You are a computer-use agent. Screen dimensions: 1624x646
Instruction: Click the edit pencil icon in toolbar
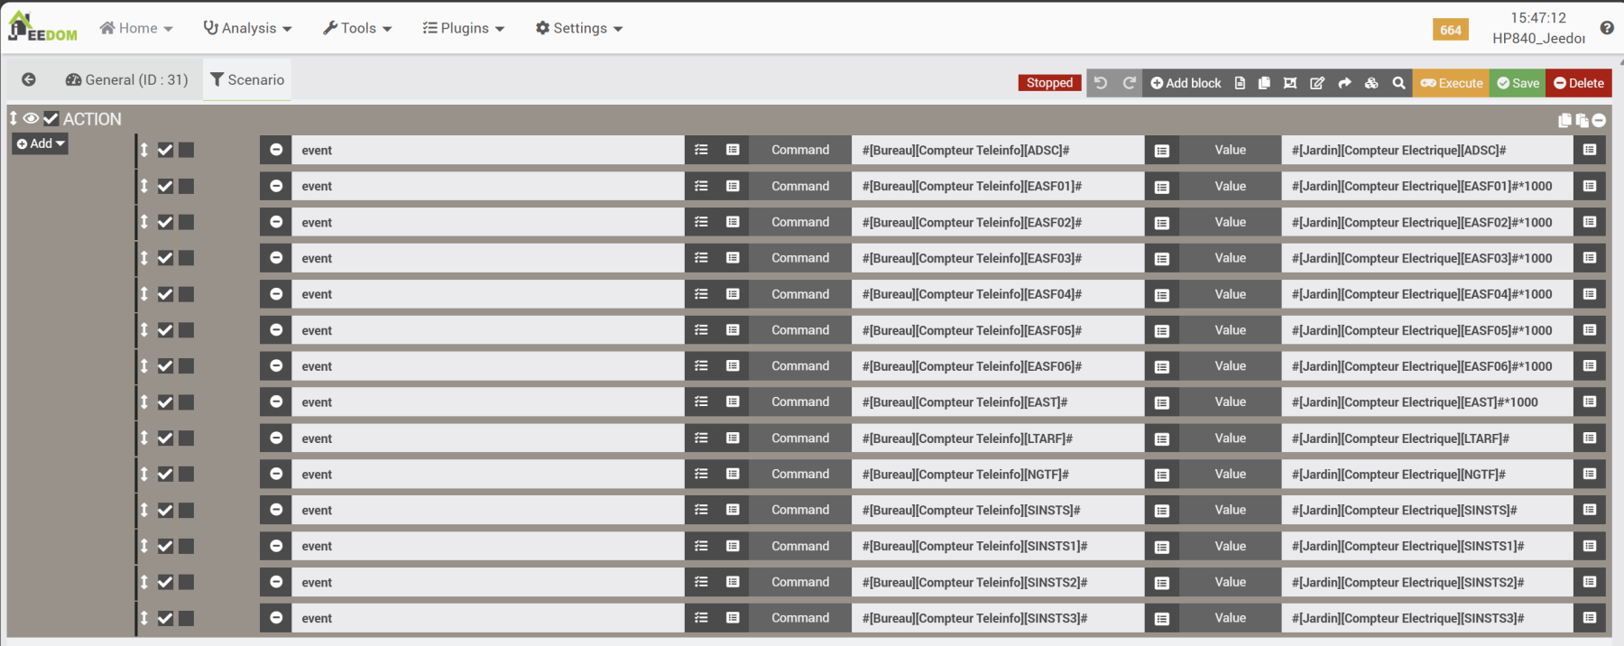point(1317,83)
